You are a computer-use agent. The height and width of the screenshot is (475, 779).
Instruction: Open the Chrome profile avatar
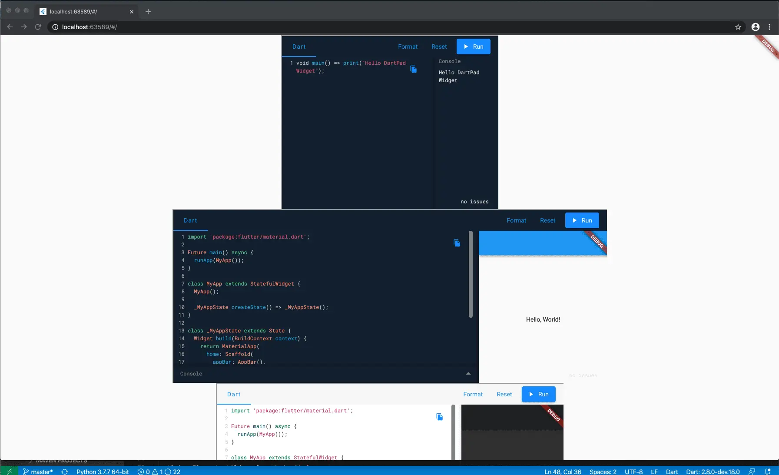tap(756, 27)
